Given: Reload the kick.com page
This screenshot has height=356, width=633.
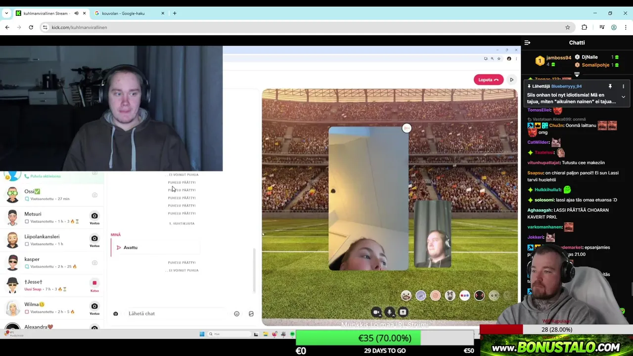Looking at the screenshot, I should 31,27.
